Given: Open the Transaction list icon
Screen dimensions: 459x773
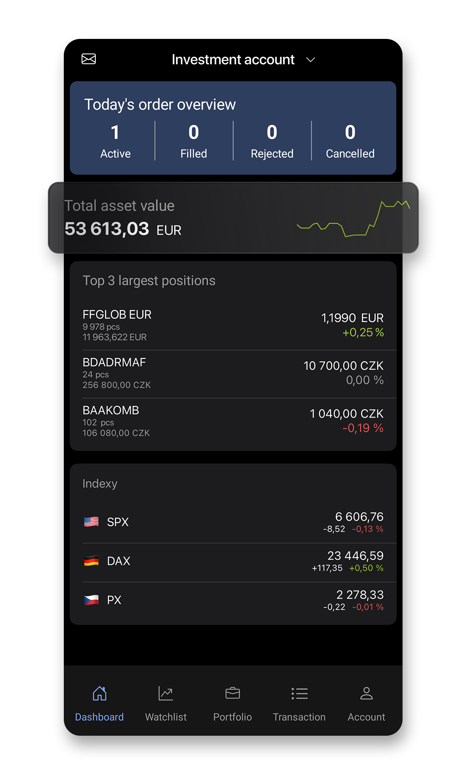Looking at the screenshot, I should (299, 694).
